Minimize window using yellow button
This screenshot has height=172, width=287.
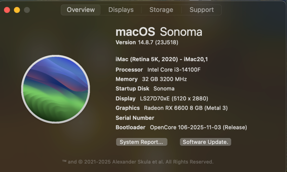pyautogui.click(x=17, y=10)
